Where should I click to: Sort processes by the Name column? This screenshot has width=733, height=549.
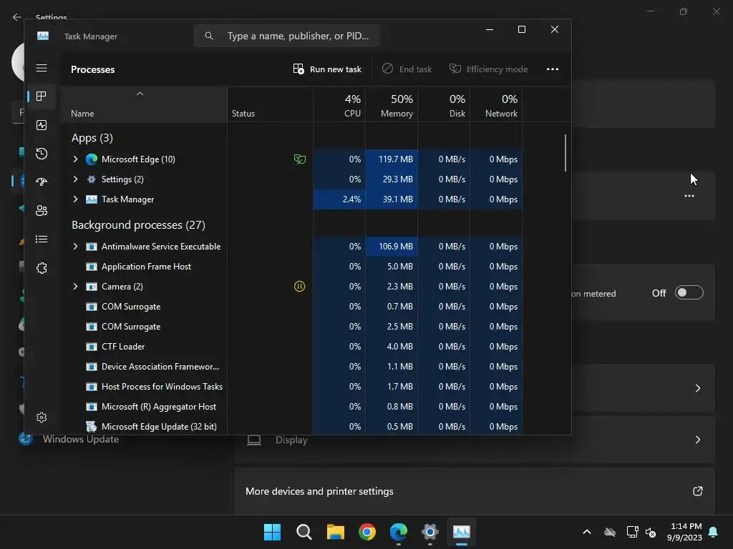(x=143, y=104)
